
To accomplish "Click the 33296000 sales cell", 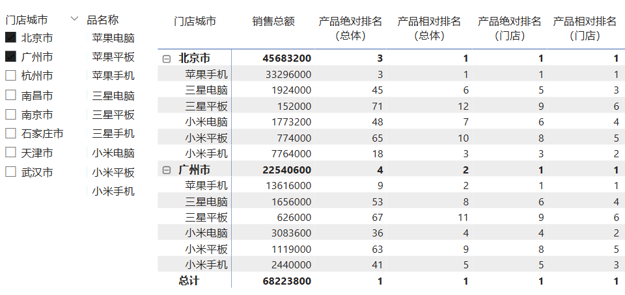I will point(288,74).
